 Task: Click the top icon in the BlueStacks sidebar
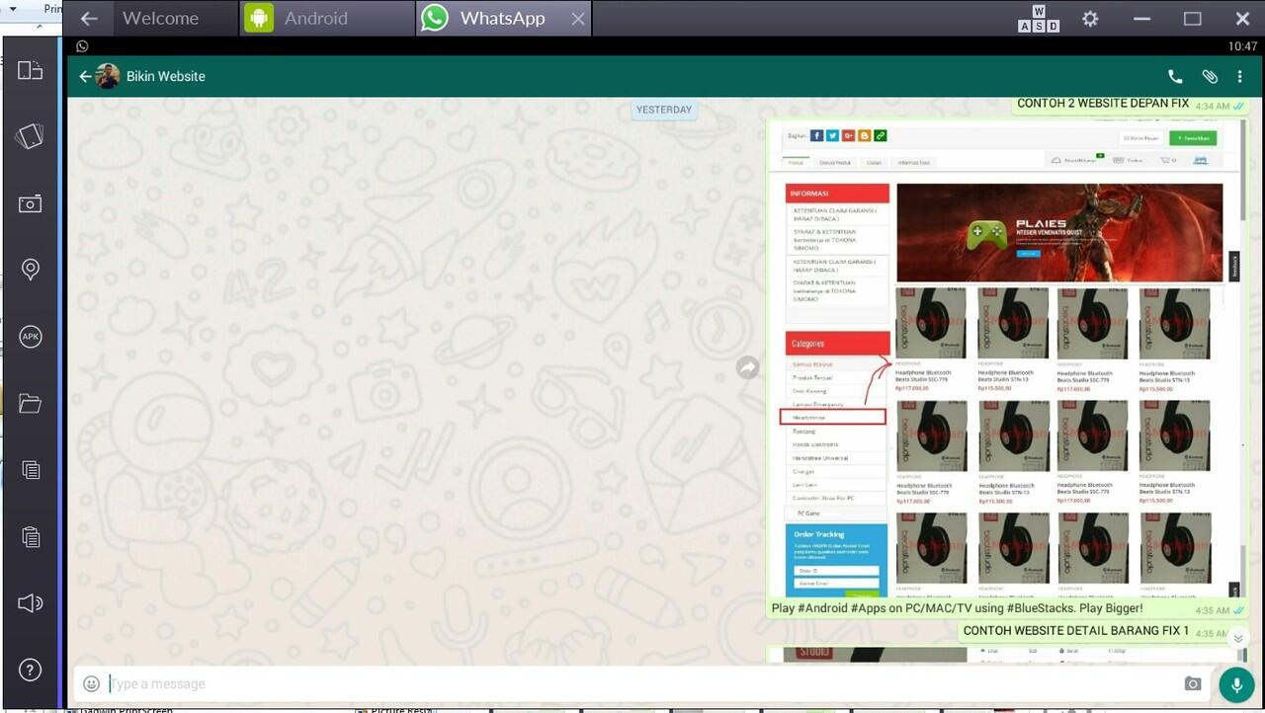pos(31,70)
